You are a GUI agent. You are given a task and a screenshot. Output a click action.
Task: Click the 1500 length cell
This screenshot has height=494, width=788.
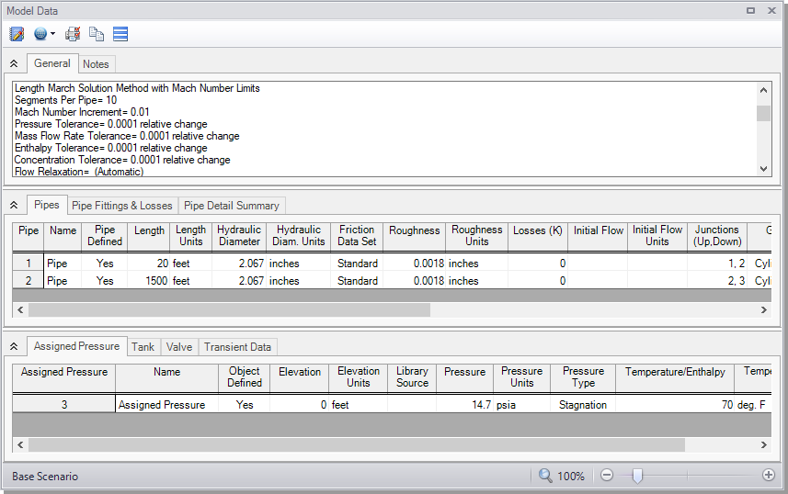(149, 281)
